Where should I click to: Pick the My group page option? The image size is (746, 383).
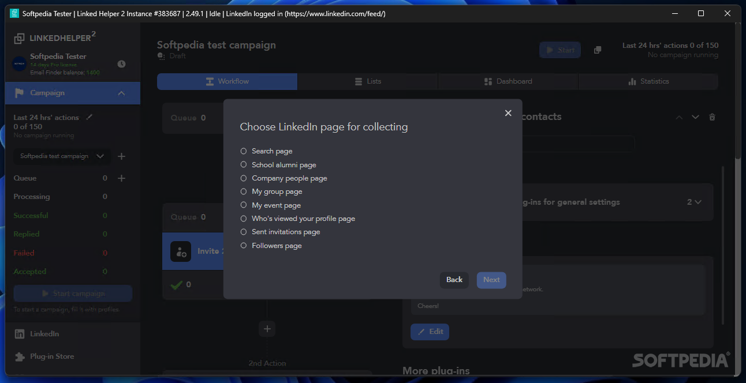[x=244, y=191]
